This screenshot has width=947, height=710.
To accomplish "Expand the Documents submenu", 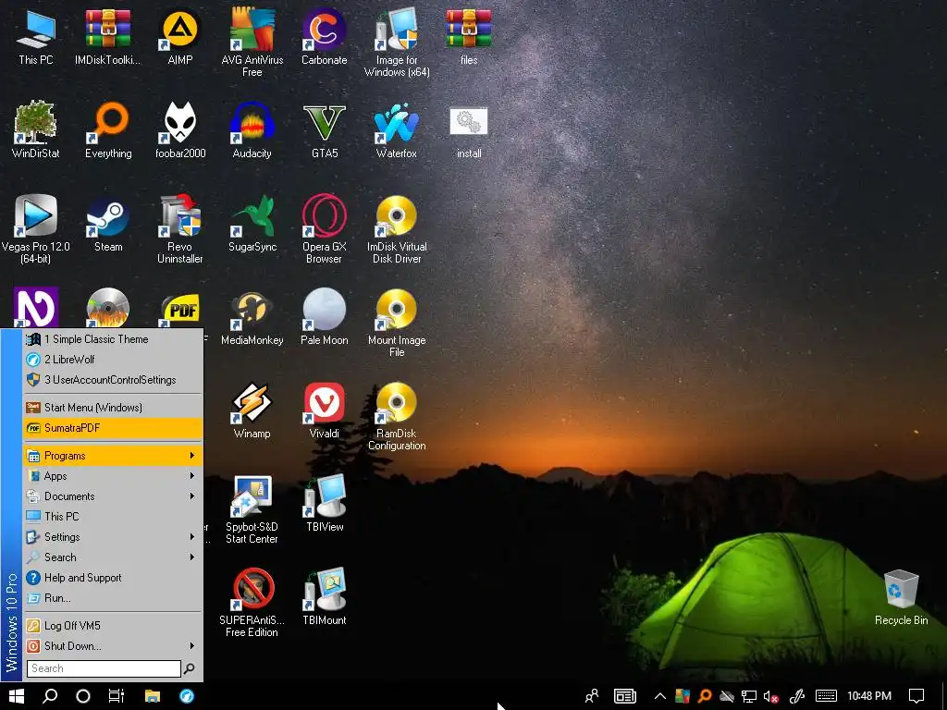I will pyautogui.click(x=113, y=496).
